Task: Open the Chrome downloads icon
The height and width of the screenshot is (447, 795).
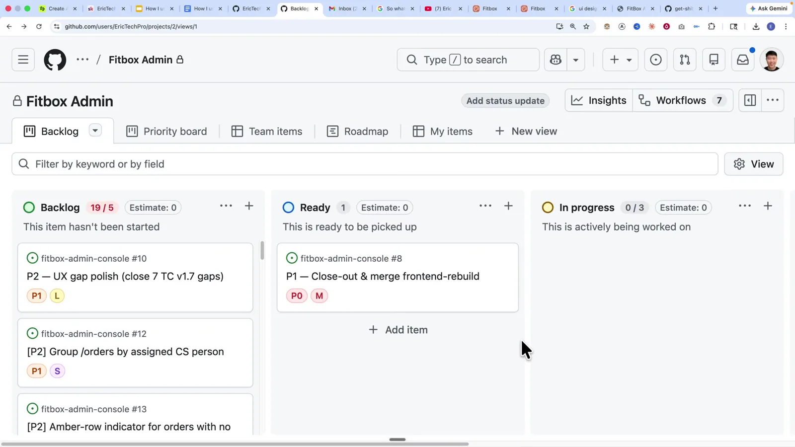Action: 756,26
